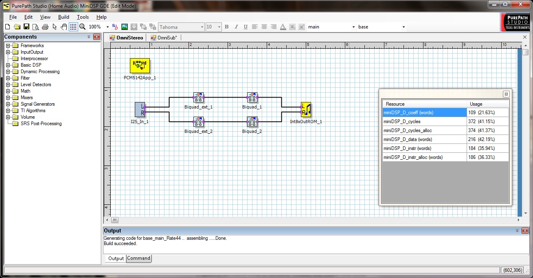Open the Tools menu
Viewport: 533px width, 278px height.
click(x=83, y=17)
